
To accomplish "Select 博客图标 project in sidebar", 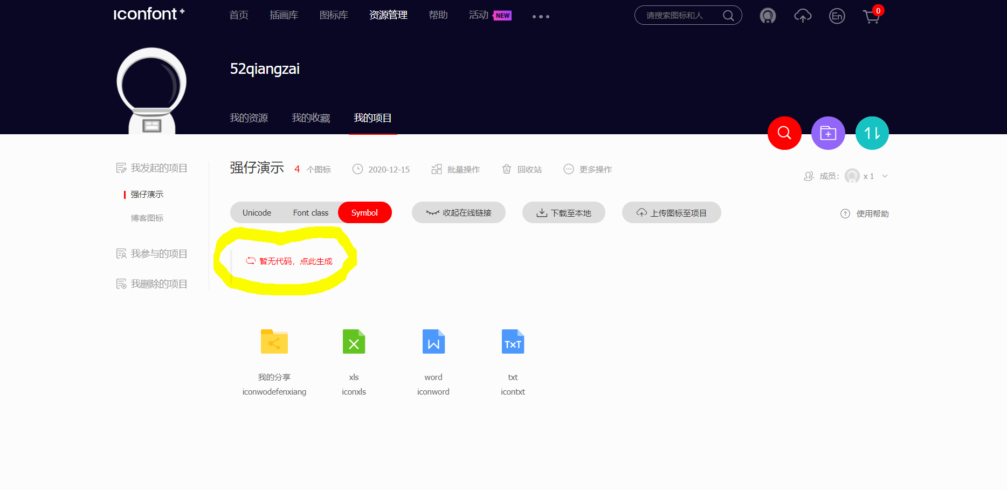I will click(x=147, y=218).
